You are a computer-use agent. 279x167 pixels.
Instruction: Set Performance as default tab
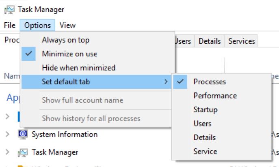(215, 96)
